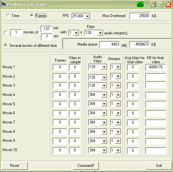Open Movie 1 Streams dropdown
173x172 pixels.
118,67
